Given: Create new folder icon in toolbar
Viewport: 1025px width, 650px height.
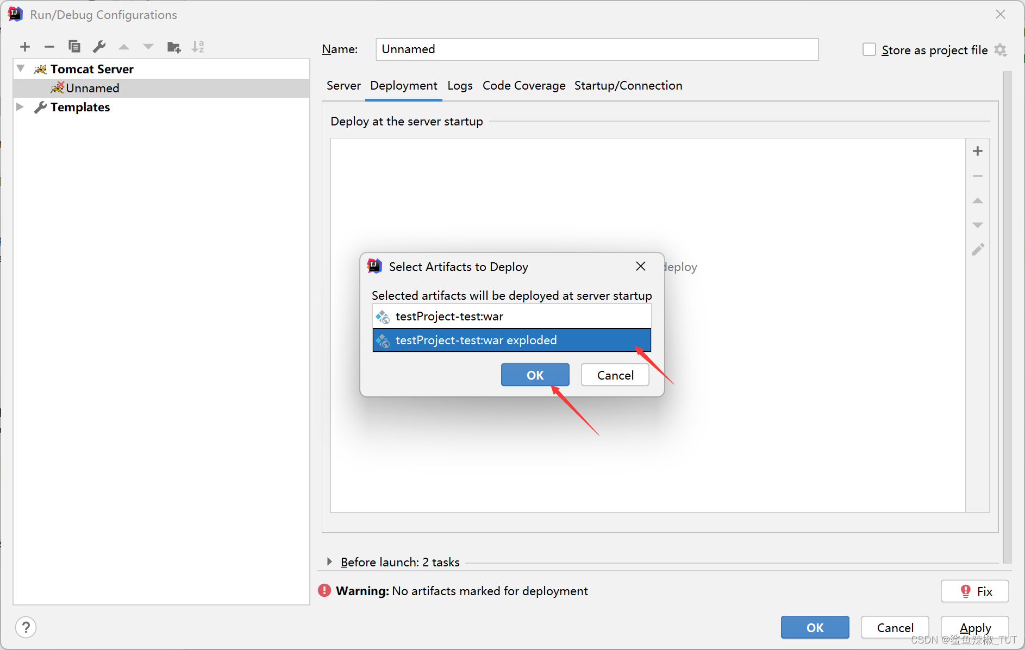Looking at the screenshot, I should click(x=174, y=47).
